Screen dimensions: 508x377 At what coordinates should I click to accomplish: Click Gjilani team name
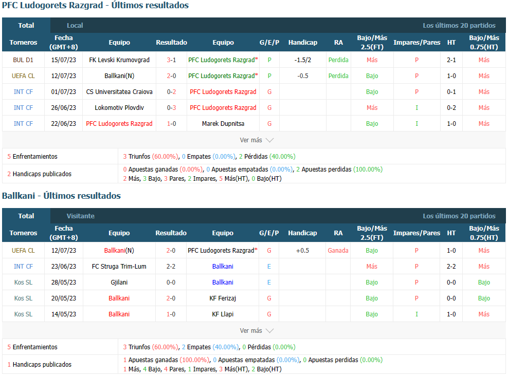tap(119, 282)
